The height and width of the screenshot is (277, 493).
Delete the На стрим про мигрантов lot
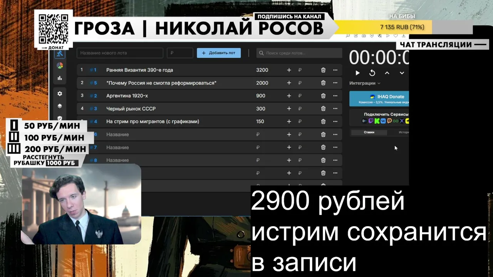(x=323, y=122)
